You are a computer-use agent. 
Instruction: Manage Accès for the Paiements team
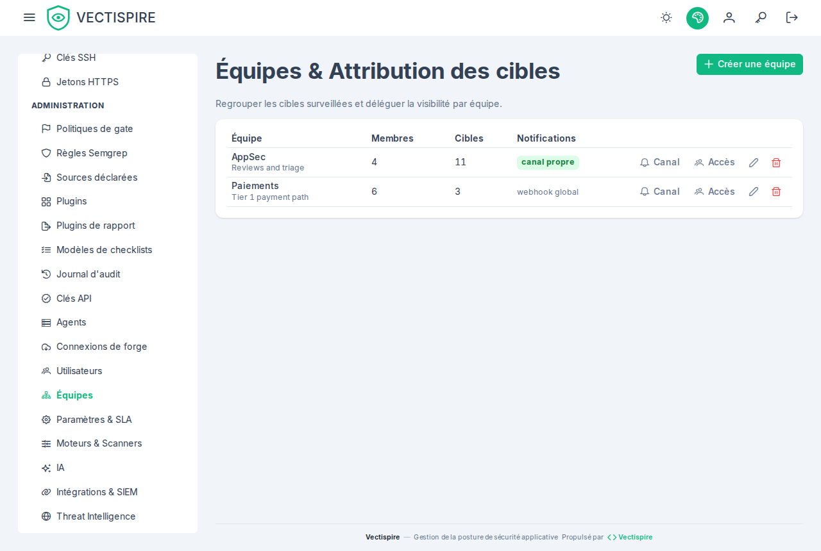(715, 192)
